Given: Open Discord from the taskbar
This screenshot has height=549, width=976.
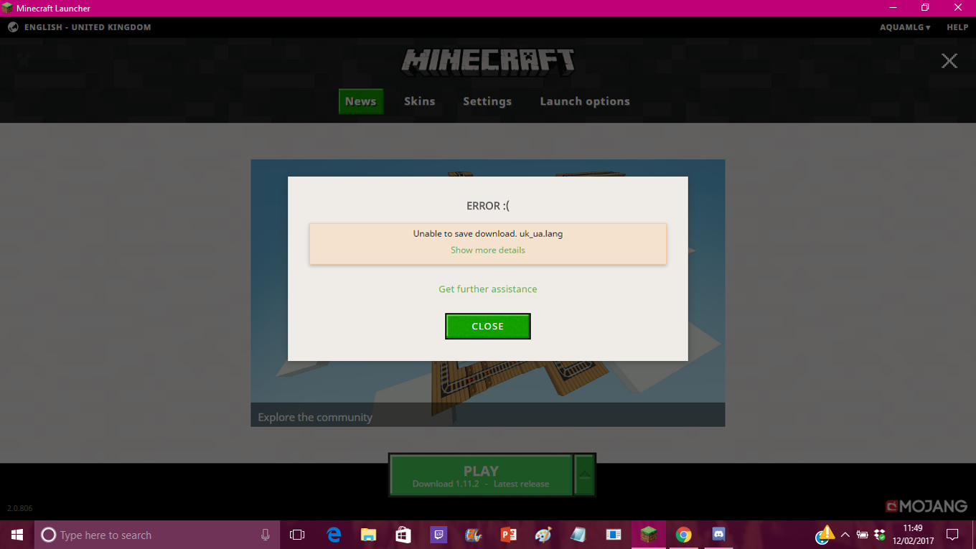Looking at the screenshot, I should (718, 535).
